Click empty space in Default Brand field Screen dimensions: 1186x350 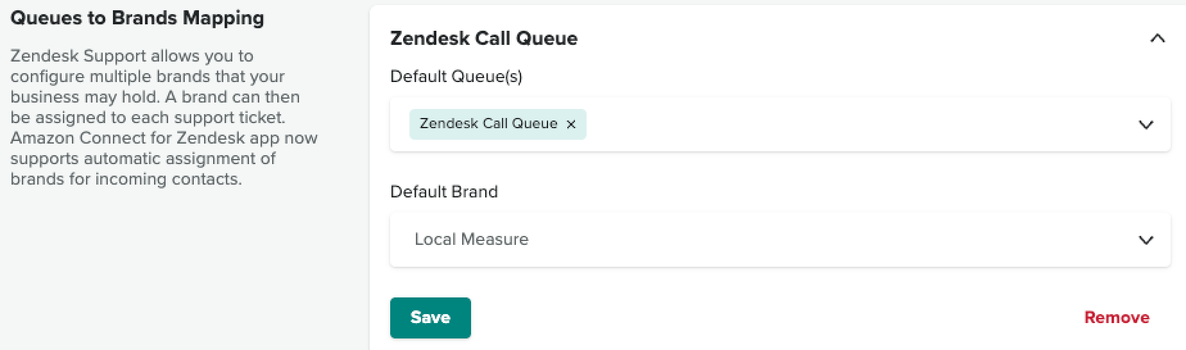(x=828, y=240)
